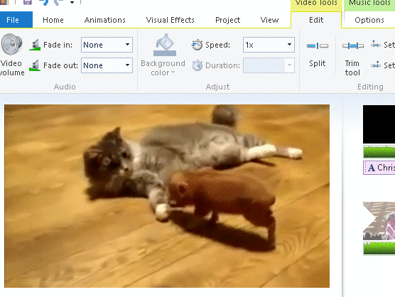Switch to the Animations tab

pos(105,20)
